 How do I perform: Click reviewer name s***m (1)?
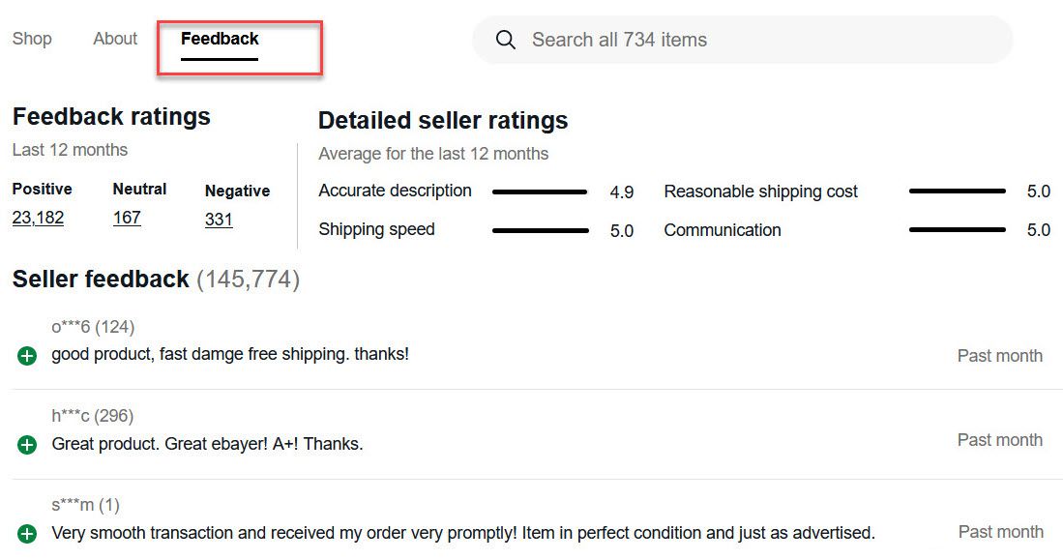click(x=85, y=505)
